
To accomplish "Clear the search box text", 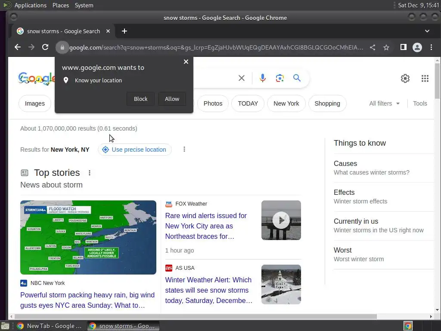I will click(x=242, y=78).
